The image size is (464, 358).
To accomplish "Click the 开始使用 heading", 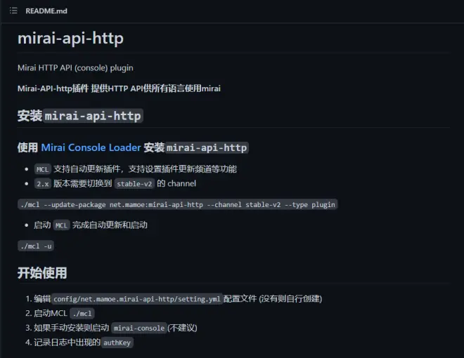I will click(42, 272).
